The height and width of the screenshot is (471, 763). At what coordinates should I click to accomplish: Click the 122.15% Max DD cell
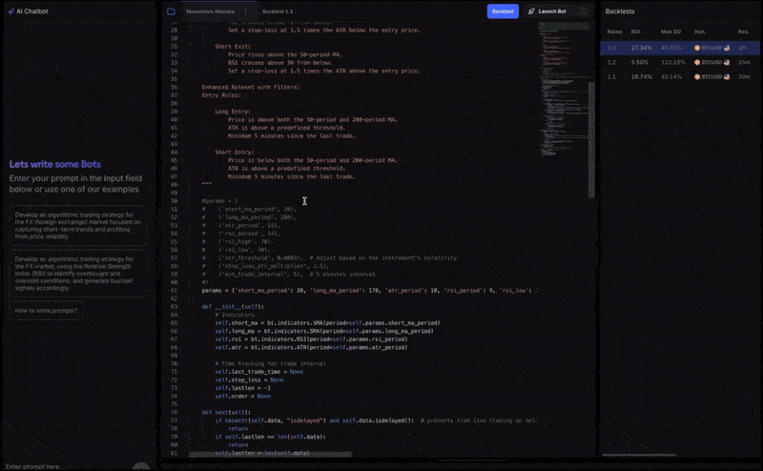672,62
